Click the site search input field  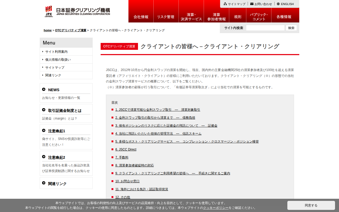pos(265,28)
